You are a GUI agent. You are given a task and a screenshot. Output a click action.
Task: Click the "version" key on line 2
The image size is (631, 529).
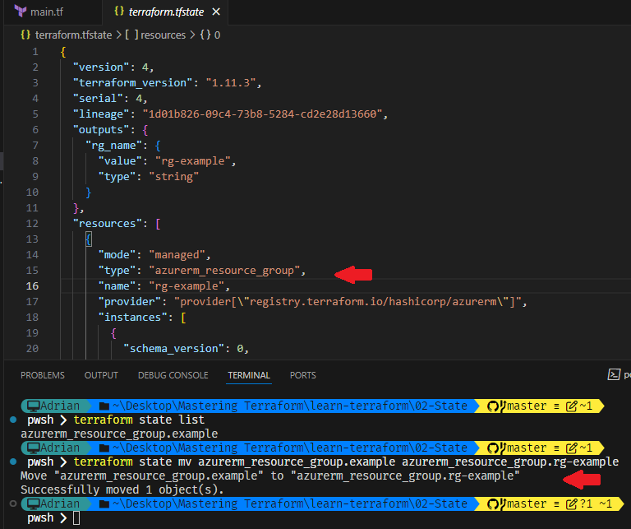(101, 67)
